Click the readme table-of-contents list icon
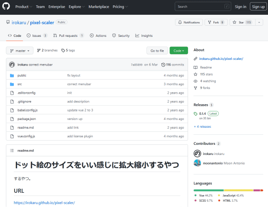 [12, 151]
